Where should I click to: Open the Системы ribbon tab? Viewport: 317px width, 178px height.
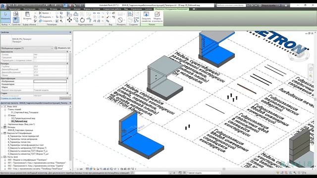pos(43,9)
